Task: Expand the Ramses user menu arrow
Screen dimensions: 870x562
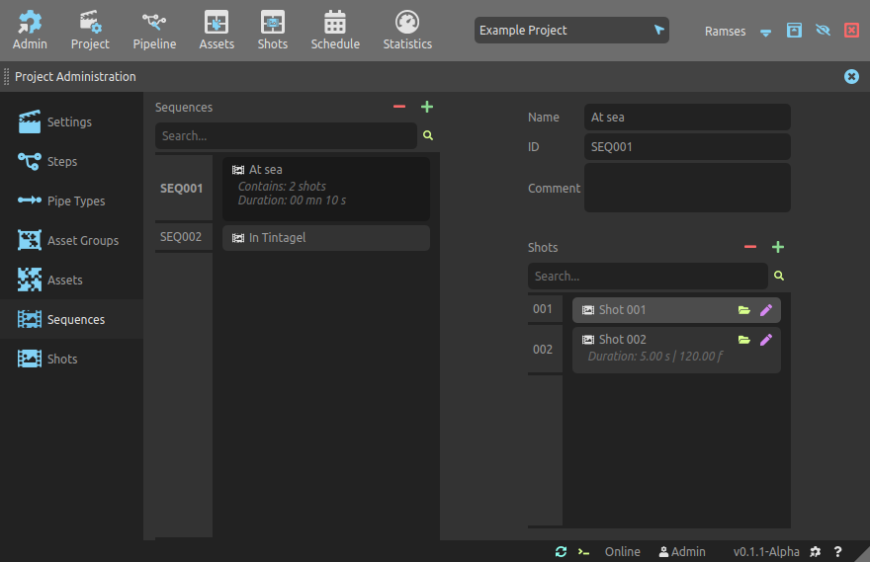Action: pyautogui.click(x=766, y=32)
